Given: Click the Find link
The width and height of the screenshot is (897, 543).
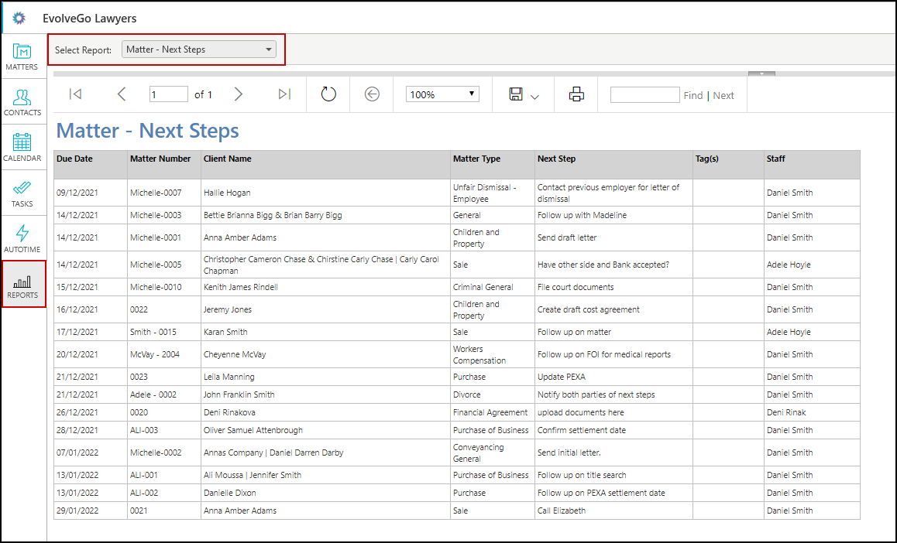Looking at the screenshot, I should point(693,95).
